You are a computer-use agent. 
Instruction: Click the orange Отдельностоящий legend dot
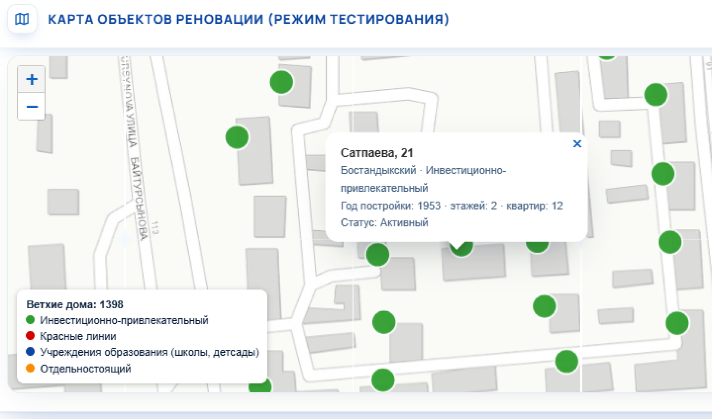30,368
